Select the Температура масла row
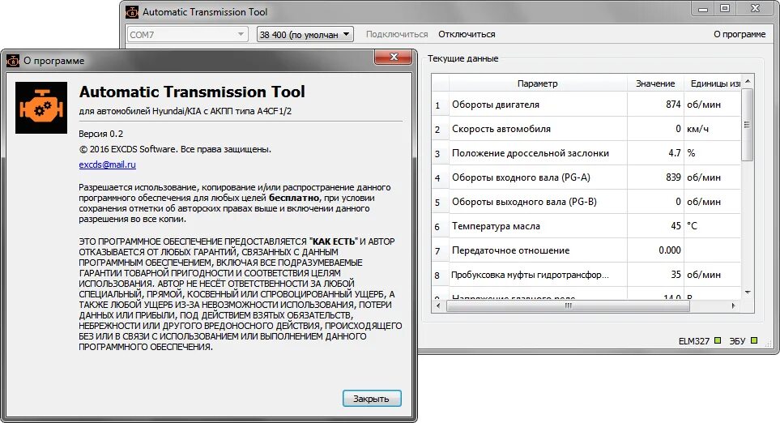This screenshot has height=423, width=780. click(587, 226)
